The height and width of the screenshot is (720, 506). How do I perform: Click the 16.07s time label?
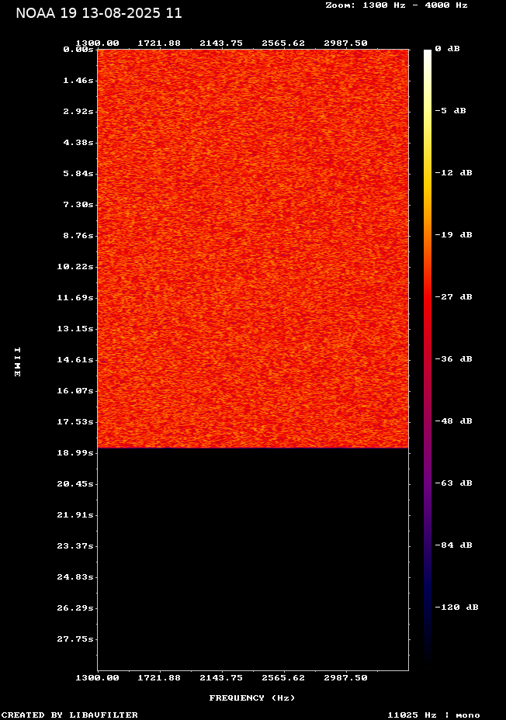[75, 391]
